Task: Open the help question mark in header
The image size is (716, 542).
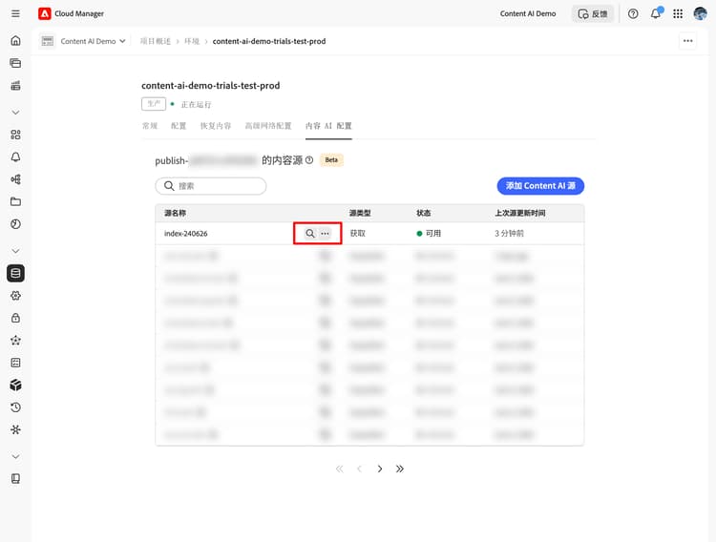Action: (633, 13)
